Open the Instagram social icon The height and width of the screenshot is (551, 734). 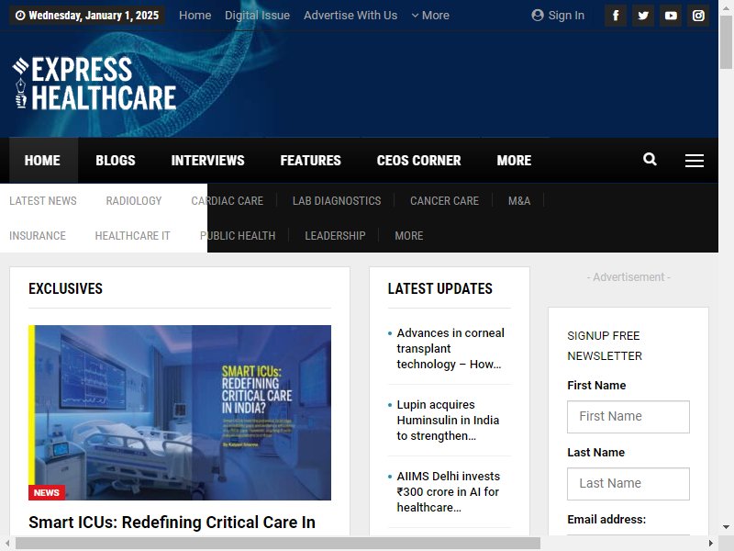pyautogui.click(x=698, y=16)
